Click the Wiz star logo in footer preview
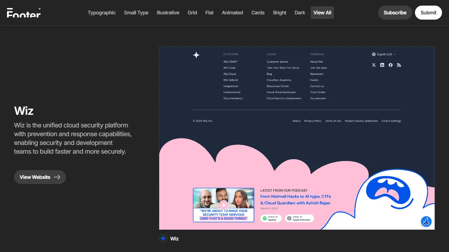 [196, 55]
